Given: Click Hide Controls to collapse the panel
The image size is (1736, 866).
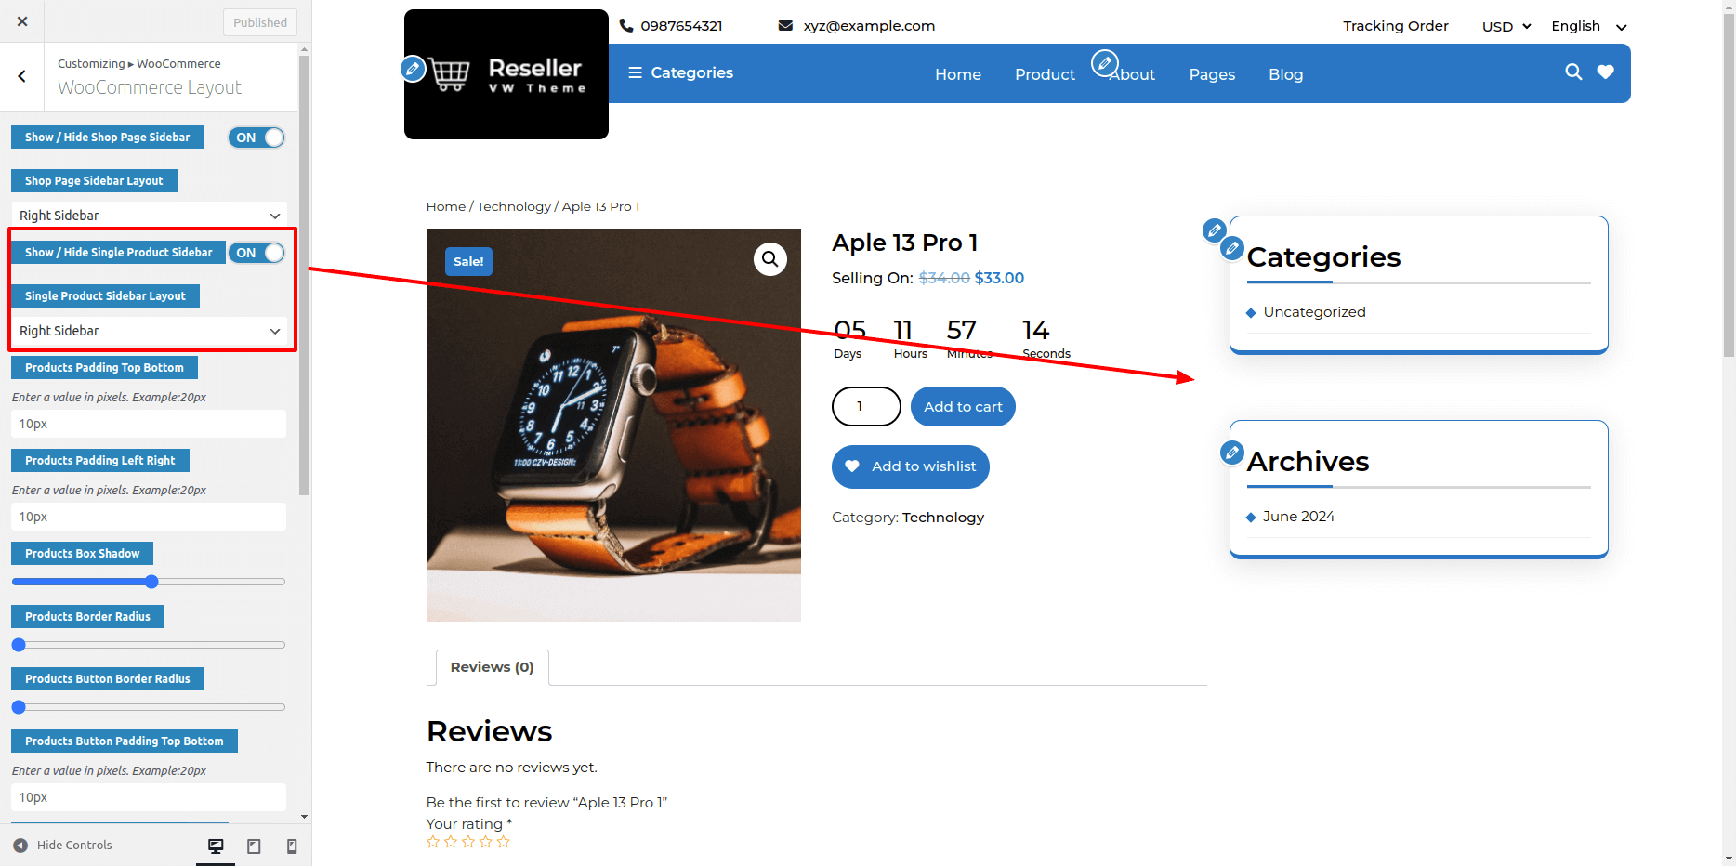Looking at the screenshot, I should pos(63,846).
